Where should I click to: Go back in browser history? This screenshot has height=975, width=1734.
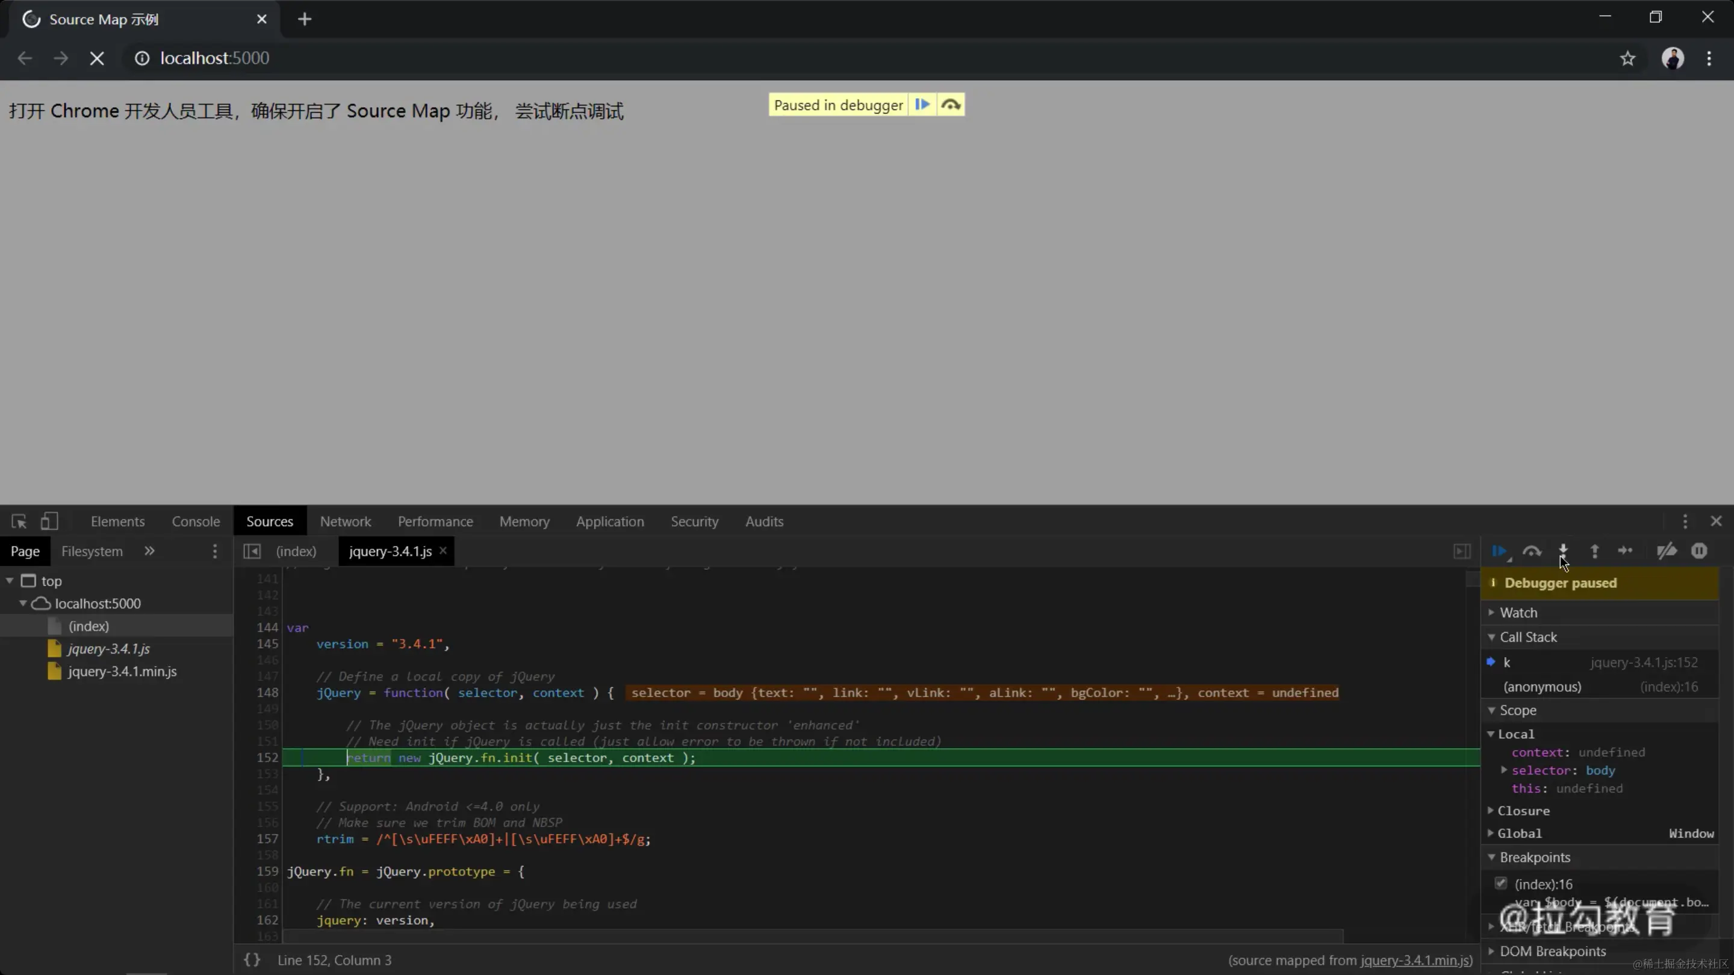tap(25, 58)
